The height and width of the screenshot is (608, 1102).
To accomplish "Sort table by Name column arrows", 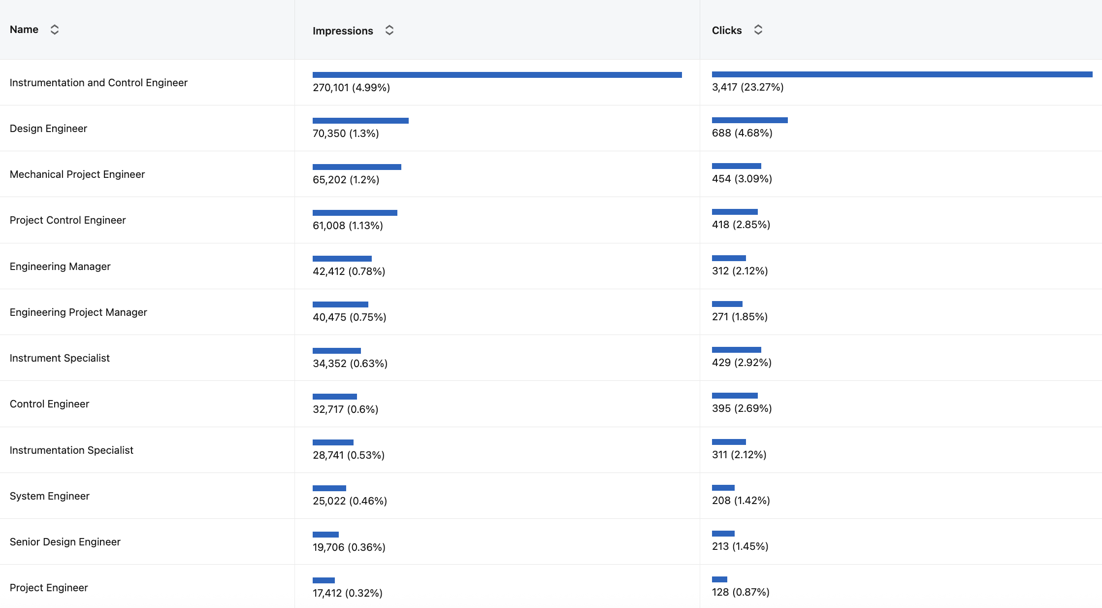I will coord(55,30).
